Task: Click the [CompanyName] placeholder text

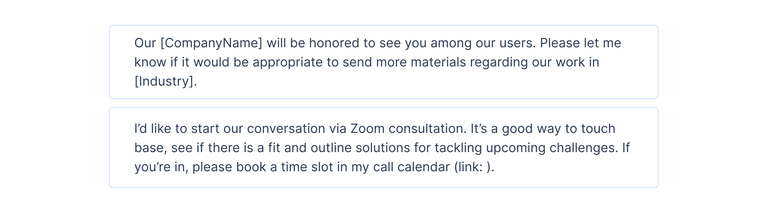Action: (211, 43)
